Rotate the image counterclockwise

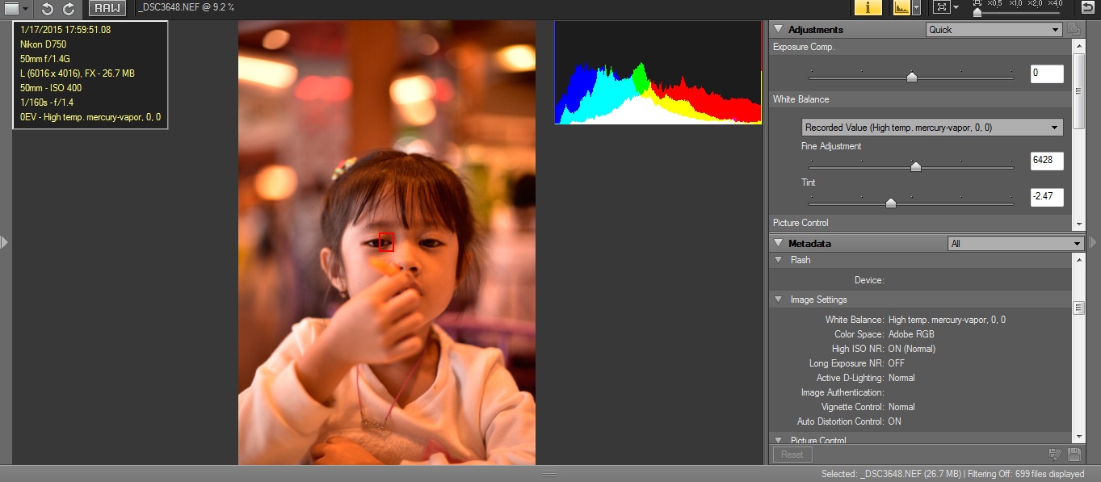point(47,9)
